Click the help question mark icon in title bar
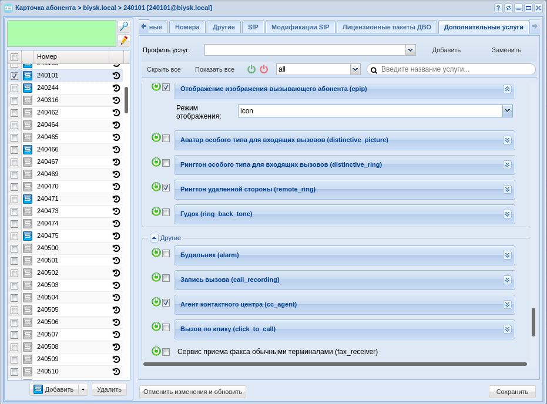The width and height of the screenshot is (547, 404). tap(498, 8)
